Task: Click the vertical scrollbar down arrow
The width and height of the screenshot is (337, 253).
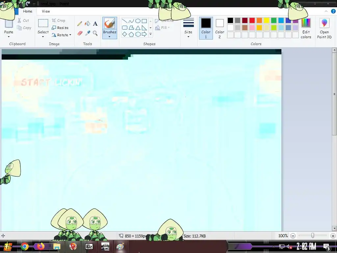Action: click(334, 228)
